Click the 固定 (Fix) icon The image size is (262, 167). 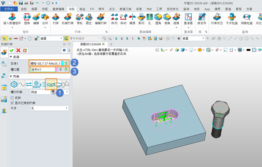tap(89, 17)
